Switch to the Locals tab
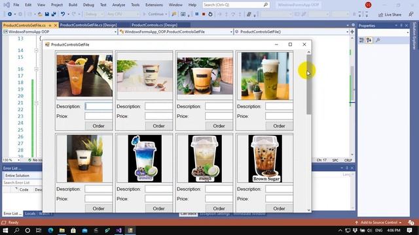 click(30, 213)
